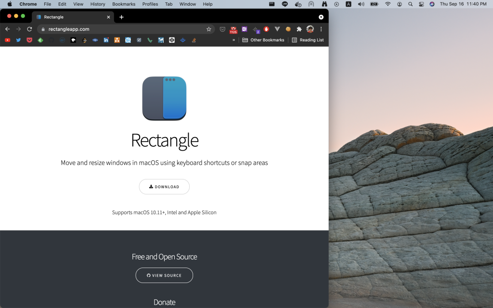Click the Download button
This screenshot has height=308, width=493.
coord(164,187)
